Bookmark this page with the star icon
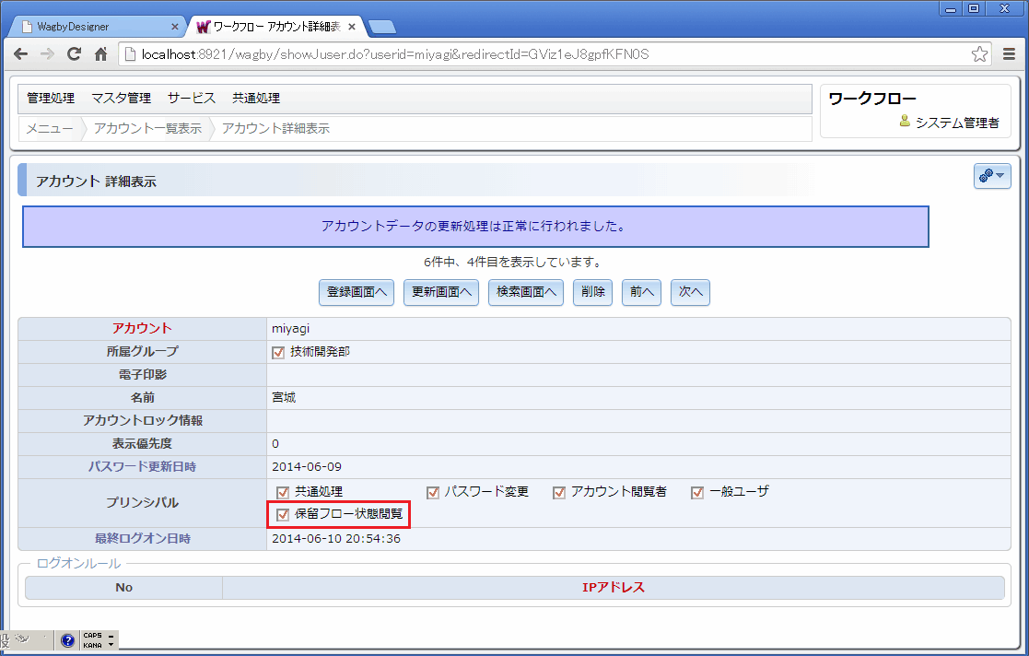This screenshot has height=656, width=1029. pyautogui.click(x=979, y=53)
